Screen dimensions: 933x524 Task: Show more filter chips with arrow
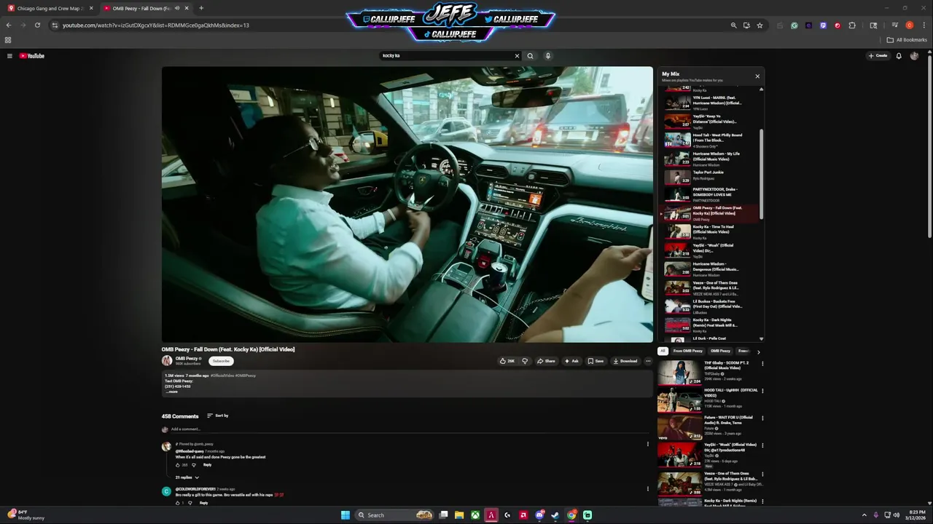pos(758,352)
